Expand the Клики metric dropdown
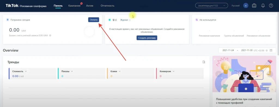Screen dimensions: 279x107 coord(120,71)
